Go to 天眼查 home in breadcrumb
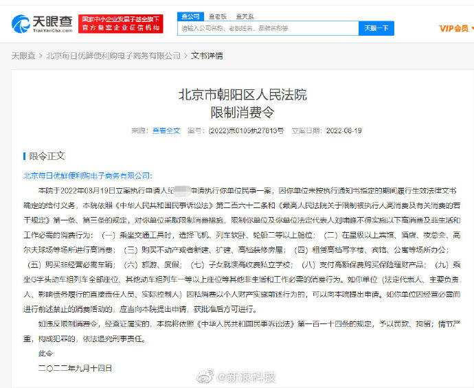This screenshot has height=388, width=474. [23, 56]
